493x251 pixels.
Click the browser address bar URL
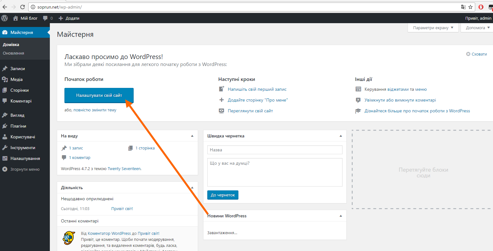pyautogui.click(x=59, y=7)
